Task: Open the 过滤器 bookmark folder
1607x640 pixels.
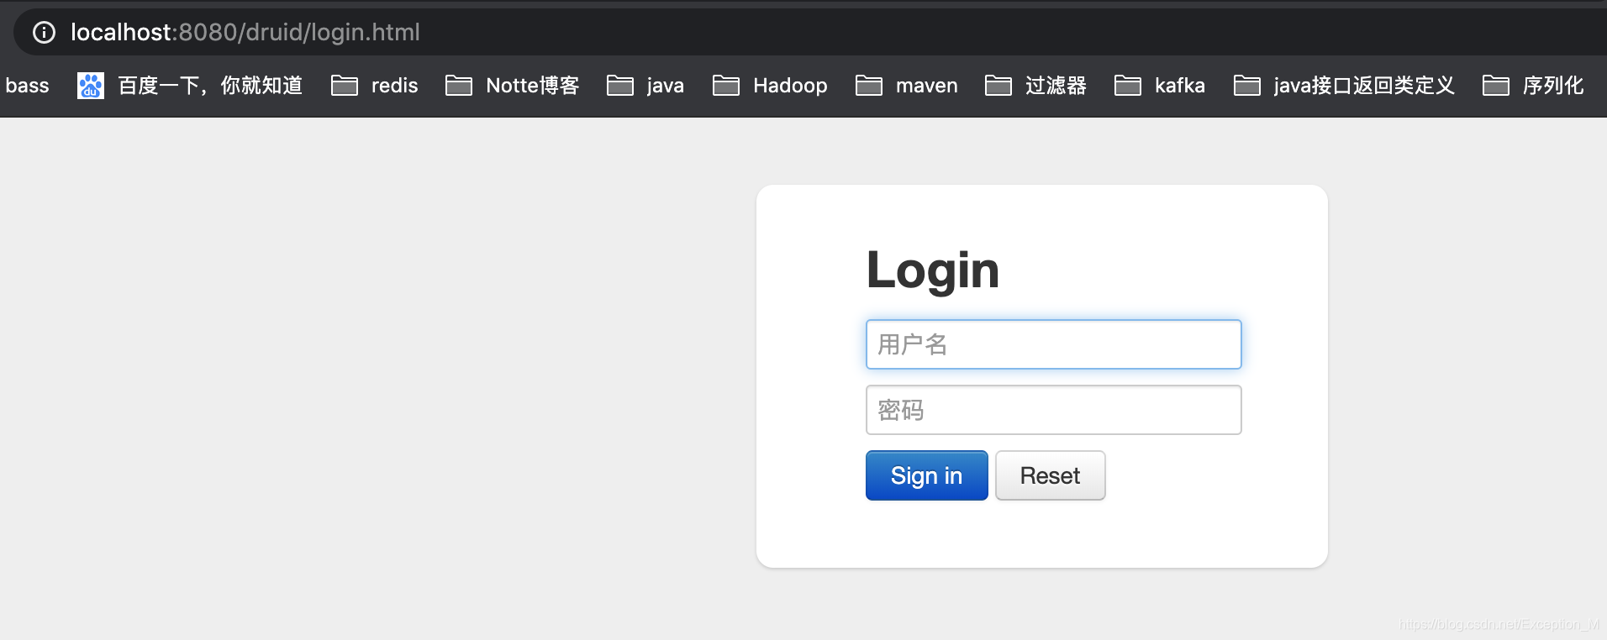Action: click(1035, 86)
